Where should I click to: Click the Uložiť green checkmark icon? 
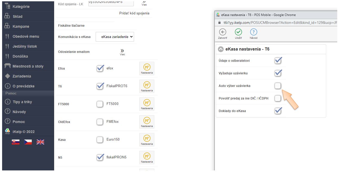[238, 32]
